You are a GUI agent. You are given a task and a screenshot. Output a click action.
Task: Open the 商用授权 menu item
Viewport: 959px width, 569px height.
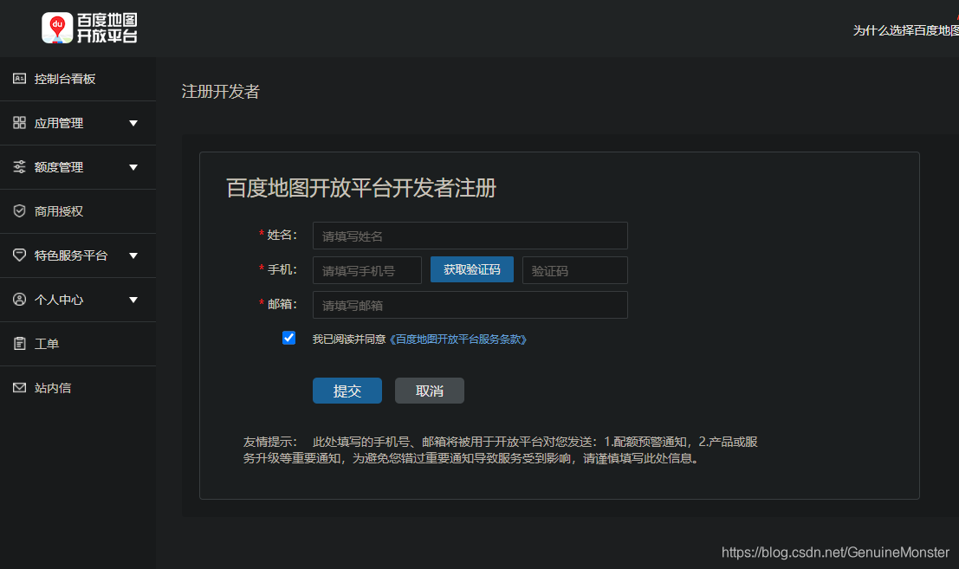click(x=78, y=211)
